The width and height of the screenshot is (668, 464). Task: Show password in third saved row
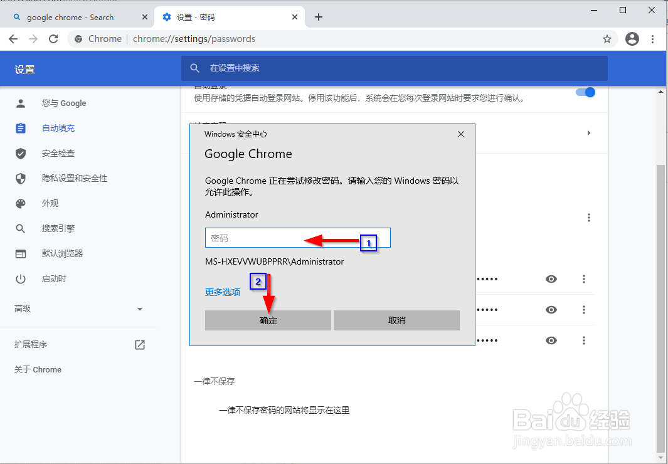[x=551, y=340]
